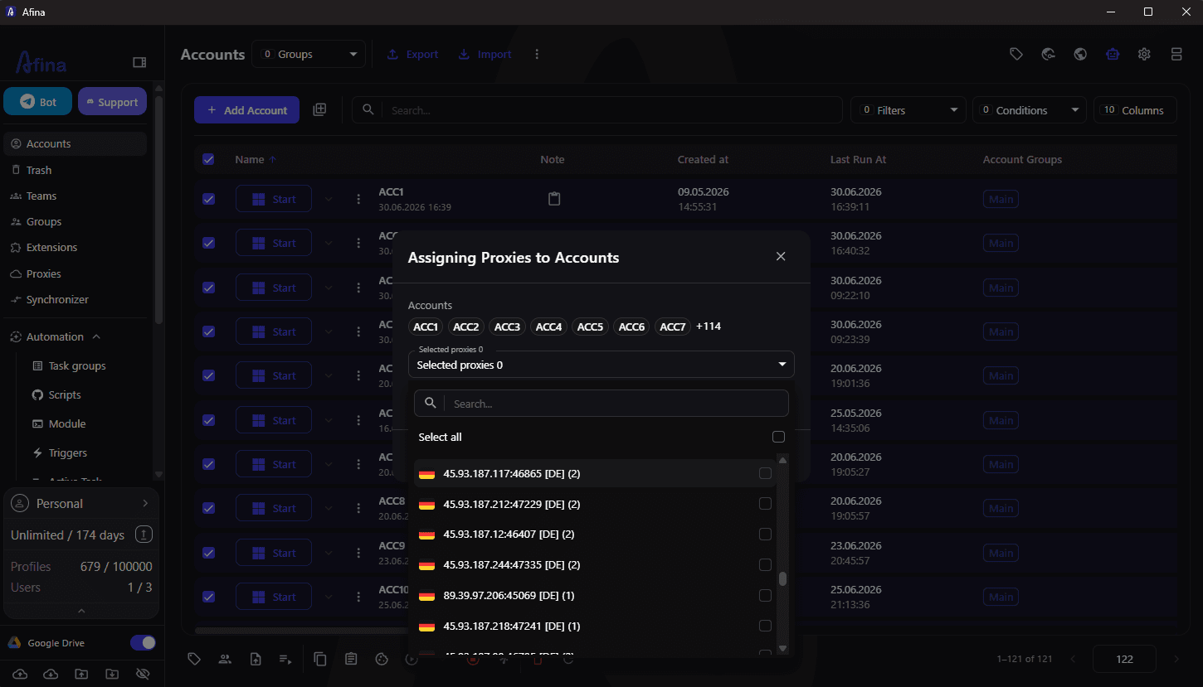Click the cookie icon in bottom toolbar
Screen dimensions: 1203x687
click(382, 659)
